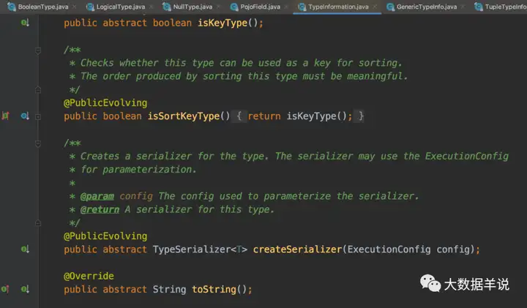The height and width of the screenshot is (308, 527).
Task: Click the 'config' parameter name in the @param line
Action: (136, 196)
